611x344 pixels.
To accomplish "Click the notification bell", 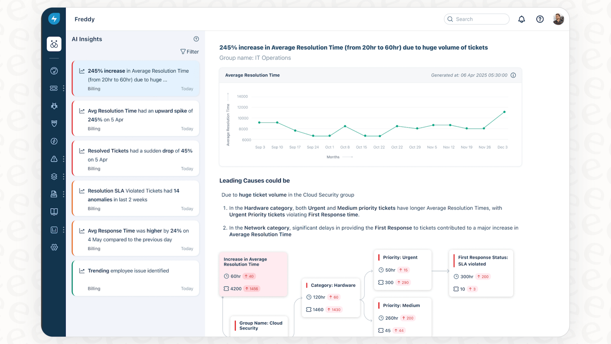I will (522, 19).
